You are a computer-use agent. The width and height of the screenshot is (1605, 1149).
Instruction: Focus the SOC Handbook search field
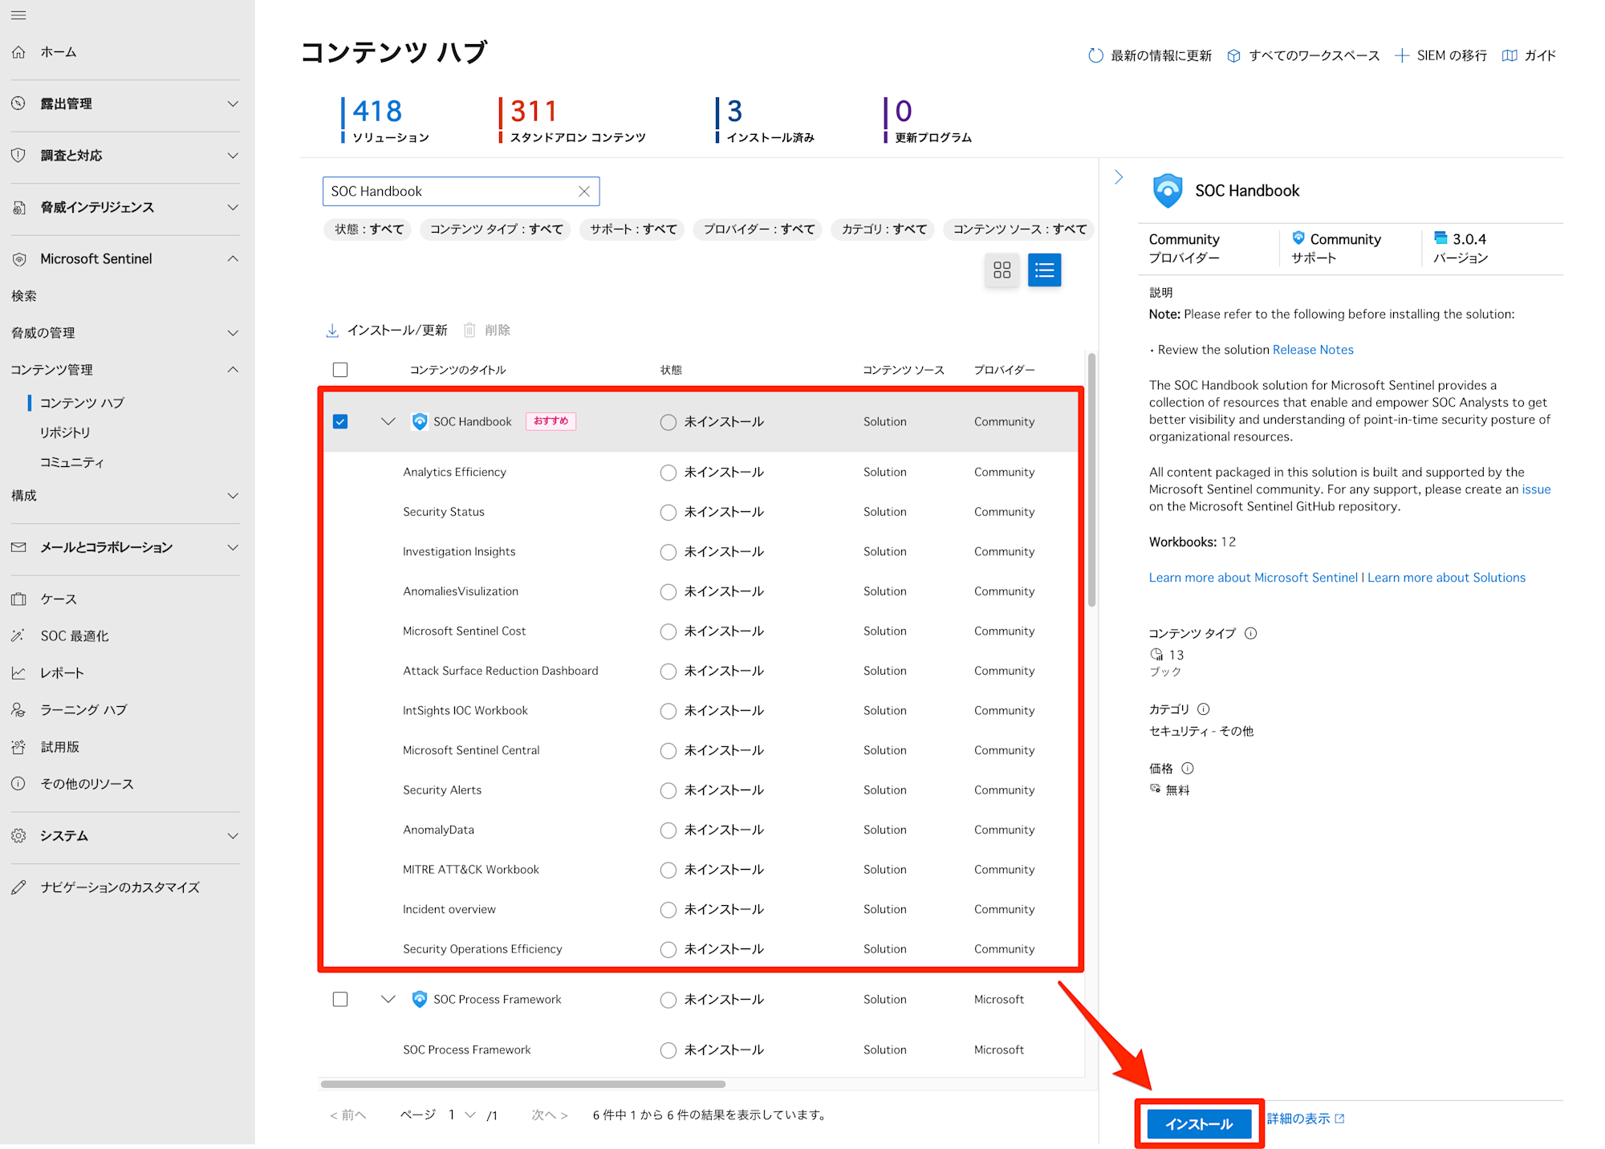click(461, 191)
